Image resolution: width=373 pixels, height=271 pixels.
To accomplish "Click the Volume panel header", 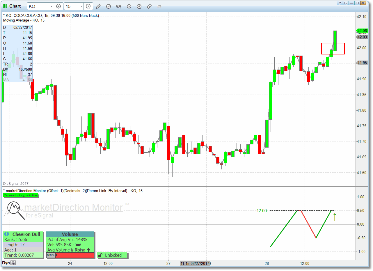I will (70, 234).
